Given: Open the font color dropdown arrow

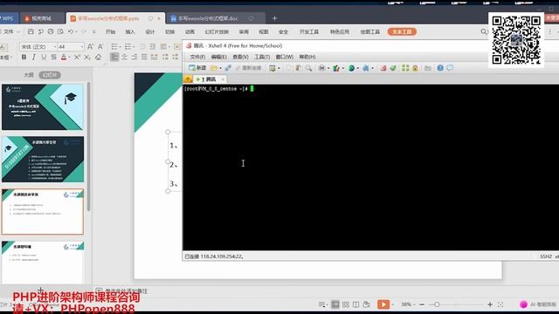Looking at the screenshot, I should tap(70, 57).
